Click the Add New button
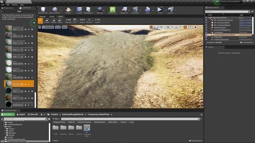This screenshot has height=143, width=255. coord(8,114)
